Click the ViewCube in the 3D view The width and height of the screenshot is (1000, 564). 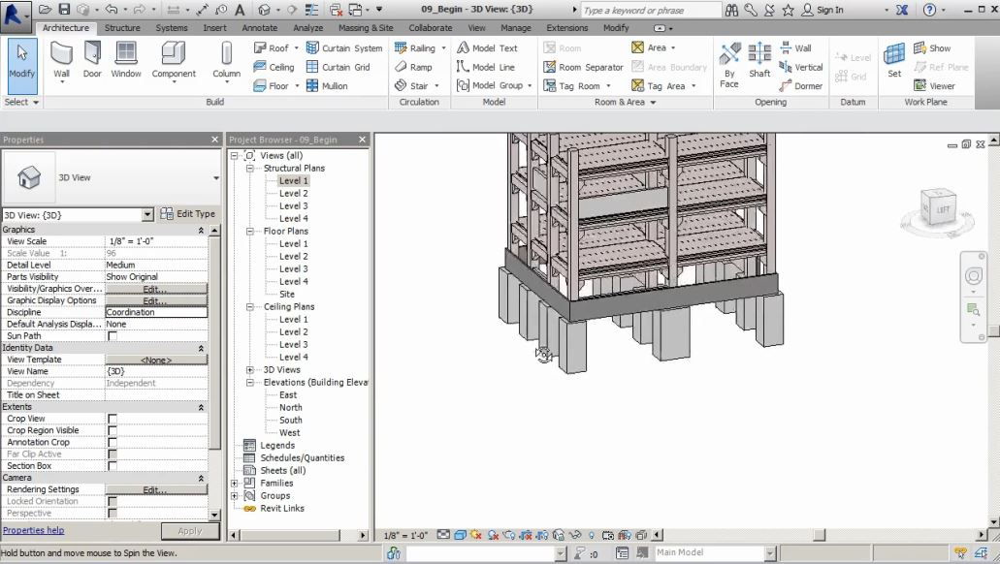[939, 207]
